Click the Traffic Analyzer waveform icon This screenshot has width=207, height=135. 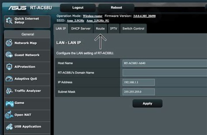9,91
